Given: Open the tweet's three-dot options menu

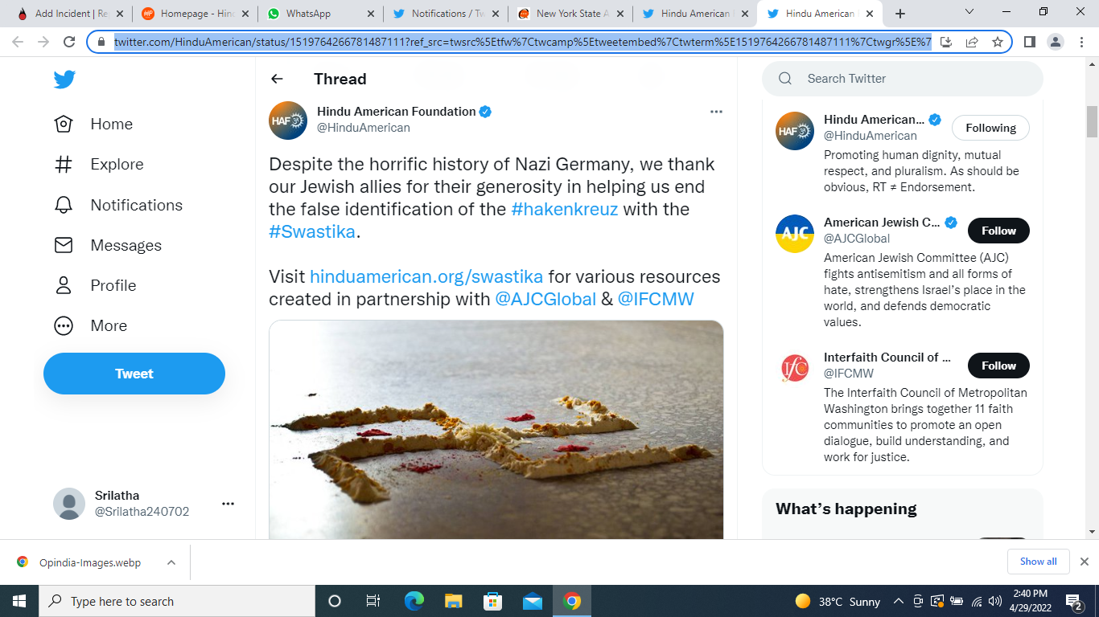Looking at the screenshot, I should 716,112.
